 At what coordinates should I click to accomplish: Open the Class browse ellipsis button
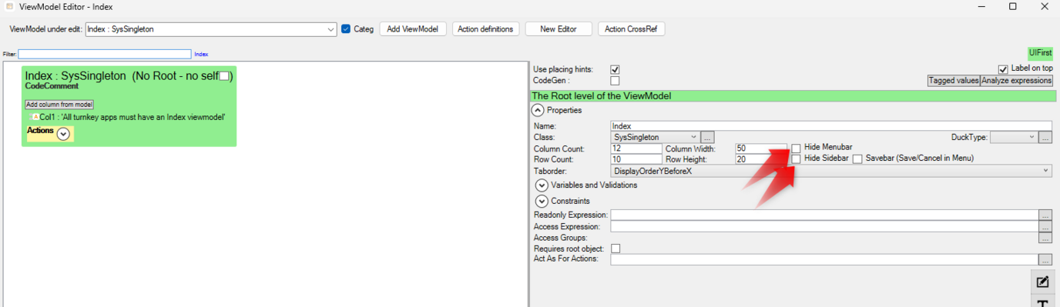click(x=707, y=137)
